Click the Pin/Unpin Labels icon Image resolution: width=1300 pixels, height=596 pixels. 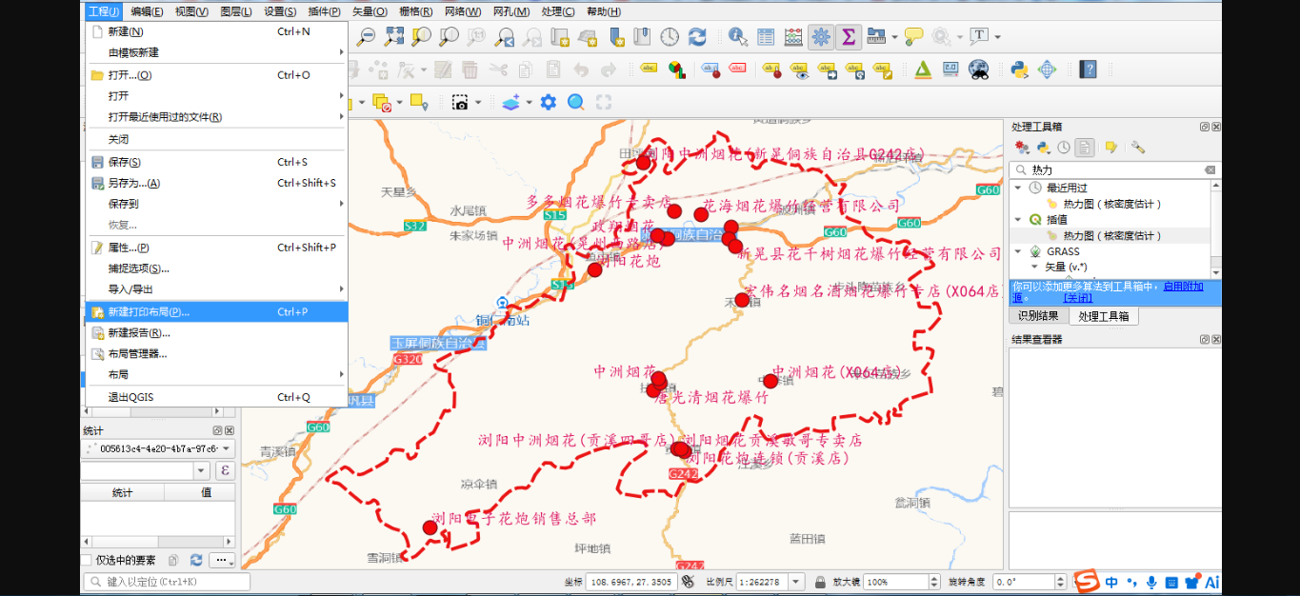pyautogui.click(x=771, y=70)
